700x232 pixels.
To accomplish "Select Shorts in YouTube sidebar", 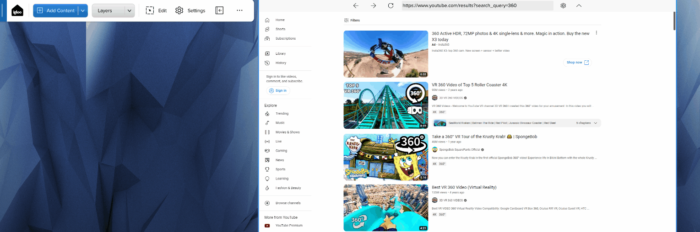I will pos(280,29).
